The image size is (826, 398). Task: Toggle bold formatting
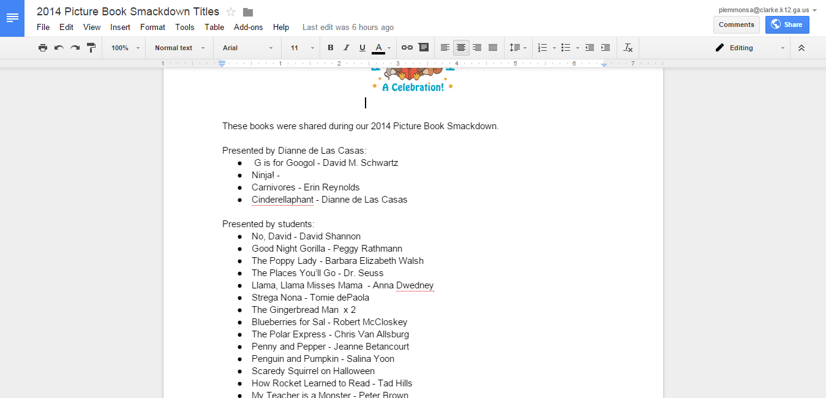(x=331, y=48)
